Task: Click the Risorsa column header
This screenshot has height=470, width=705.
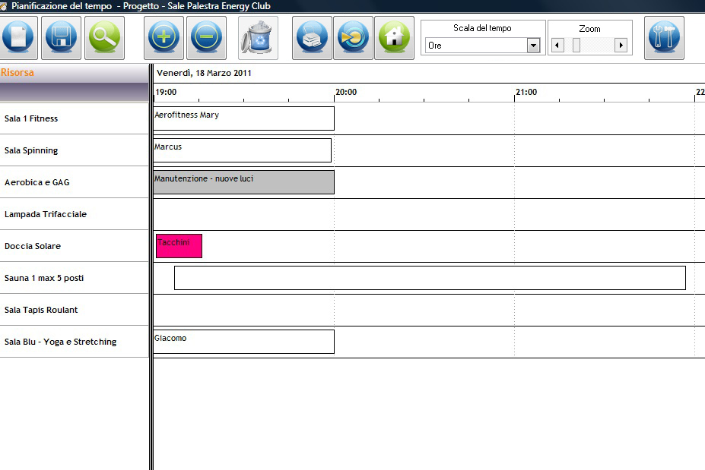Action: tap(75, 73)
